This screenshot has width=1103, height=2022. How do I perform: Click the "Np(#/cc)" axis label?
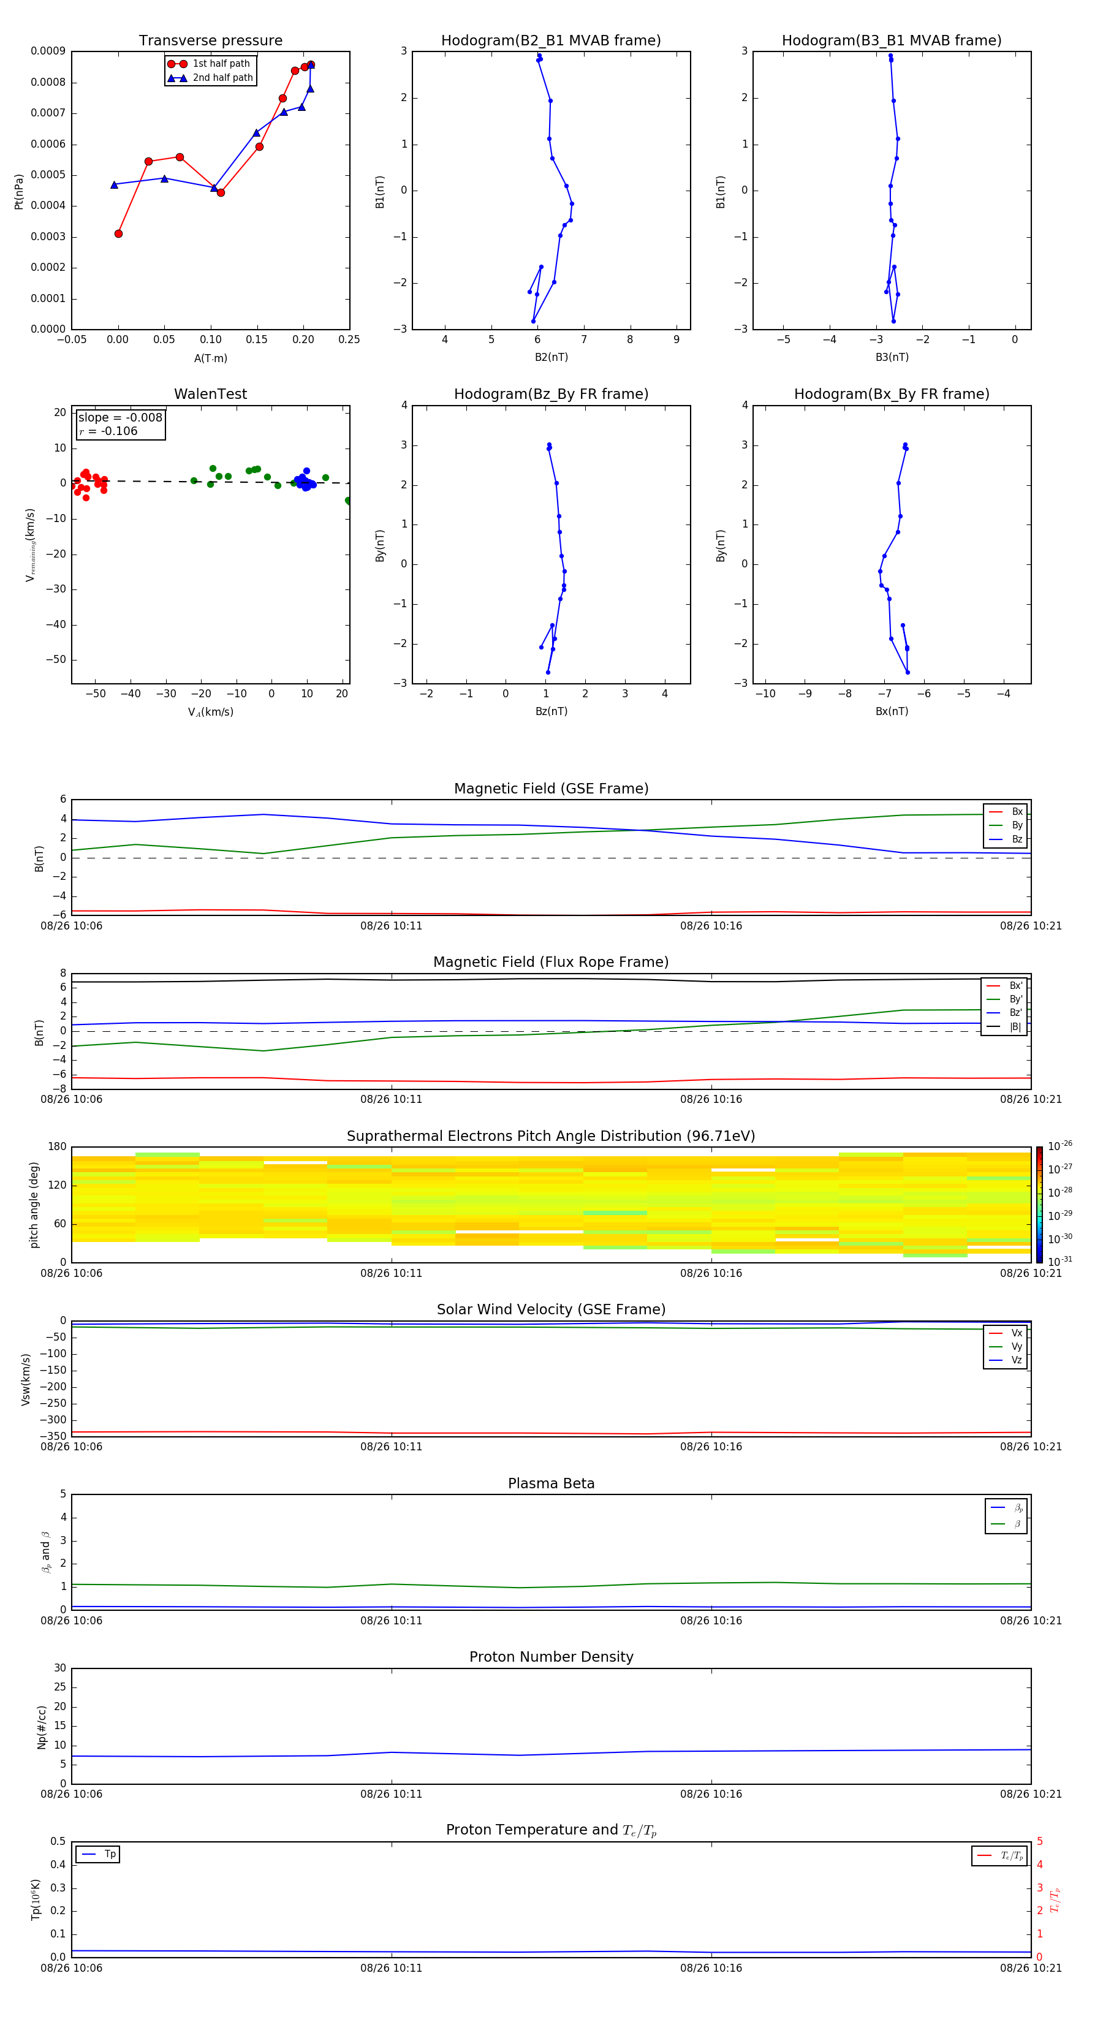tap(42, 1726)
